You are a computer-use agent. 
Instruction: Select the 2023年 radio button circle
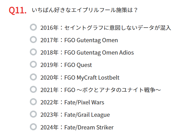(33, 114)
